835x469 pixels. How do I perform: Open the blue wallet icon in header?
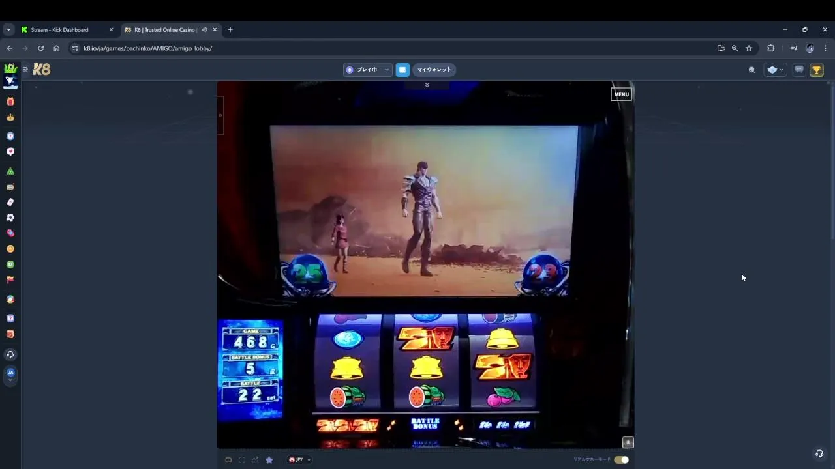click(402, 70)
